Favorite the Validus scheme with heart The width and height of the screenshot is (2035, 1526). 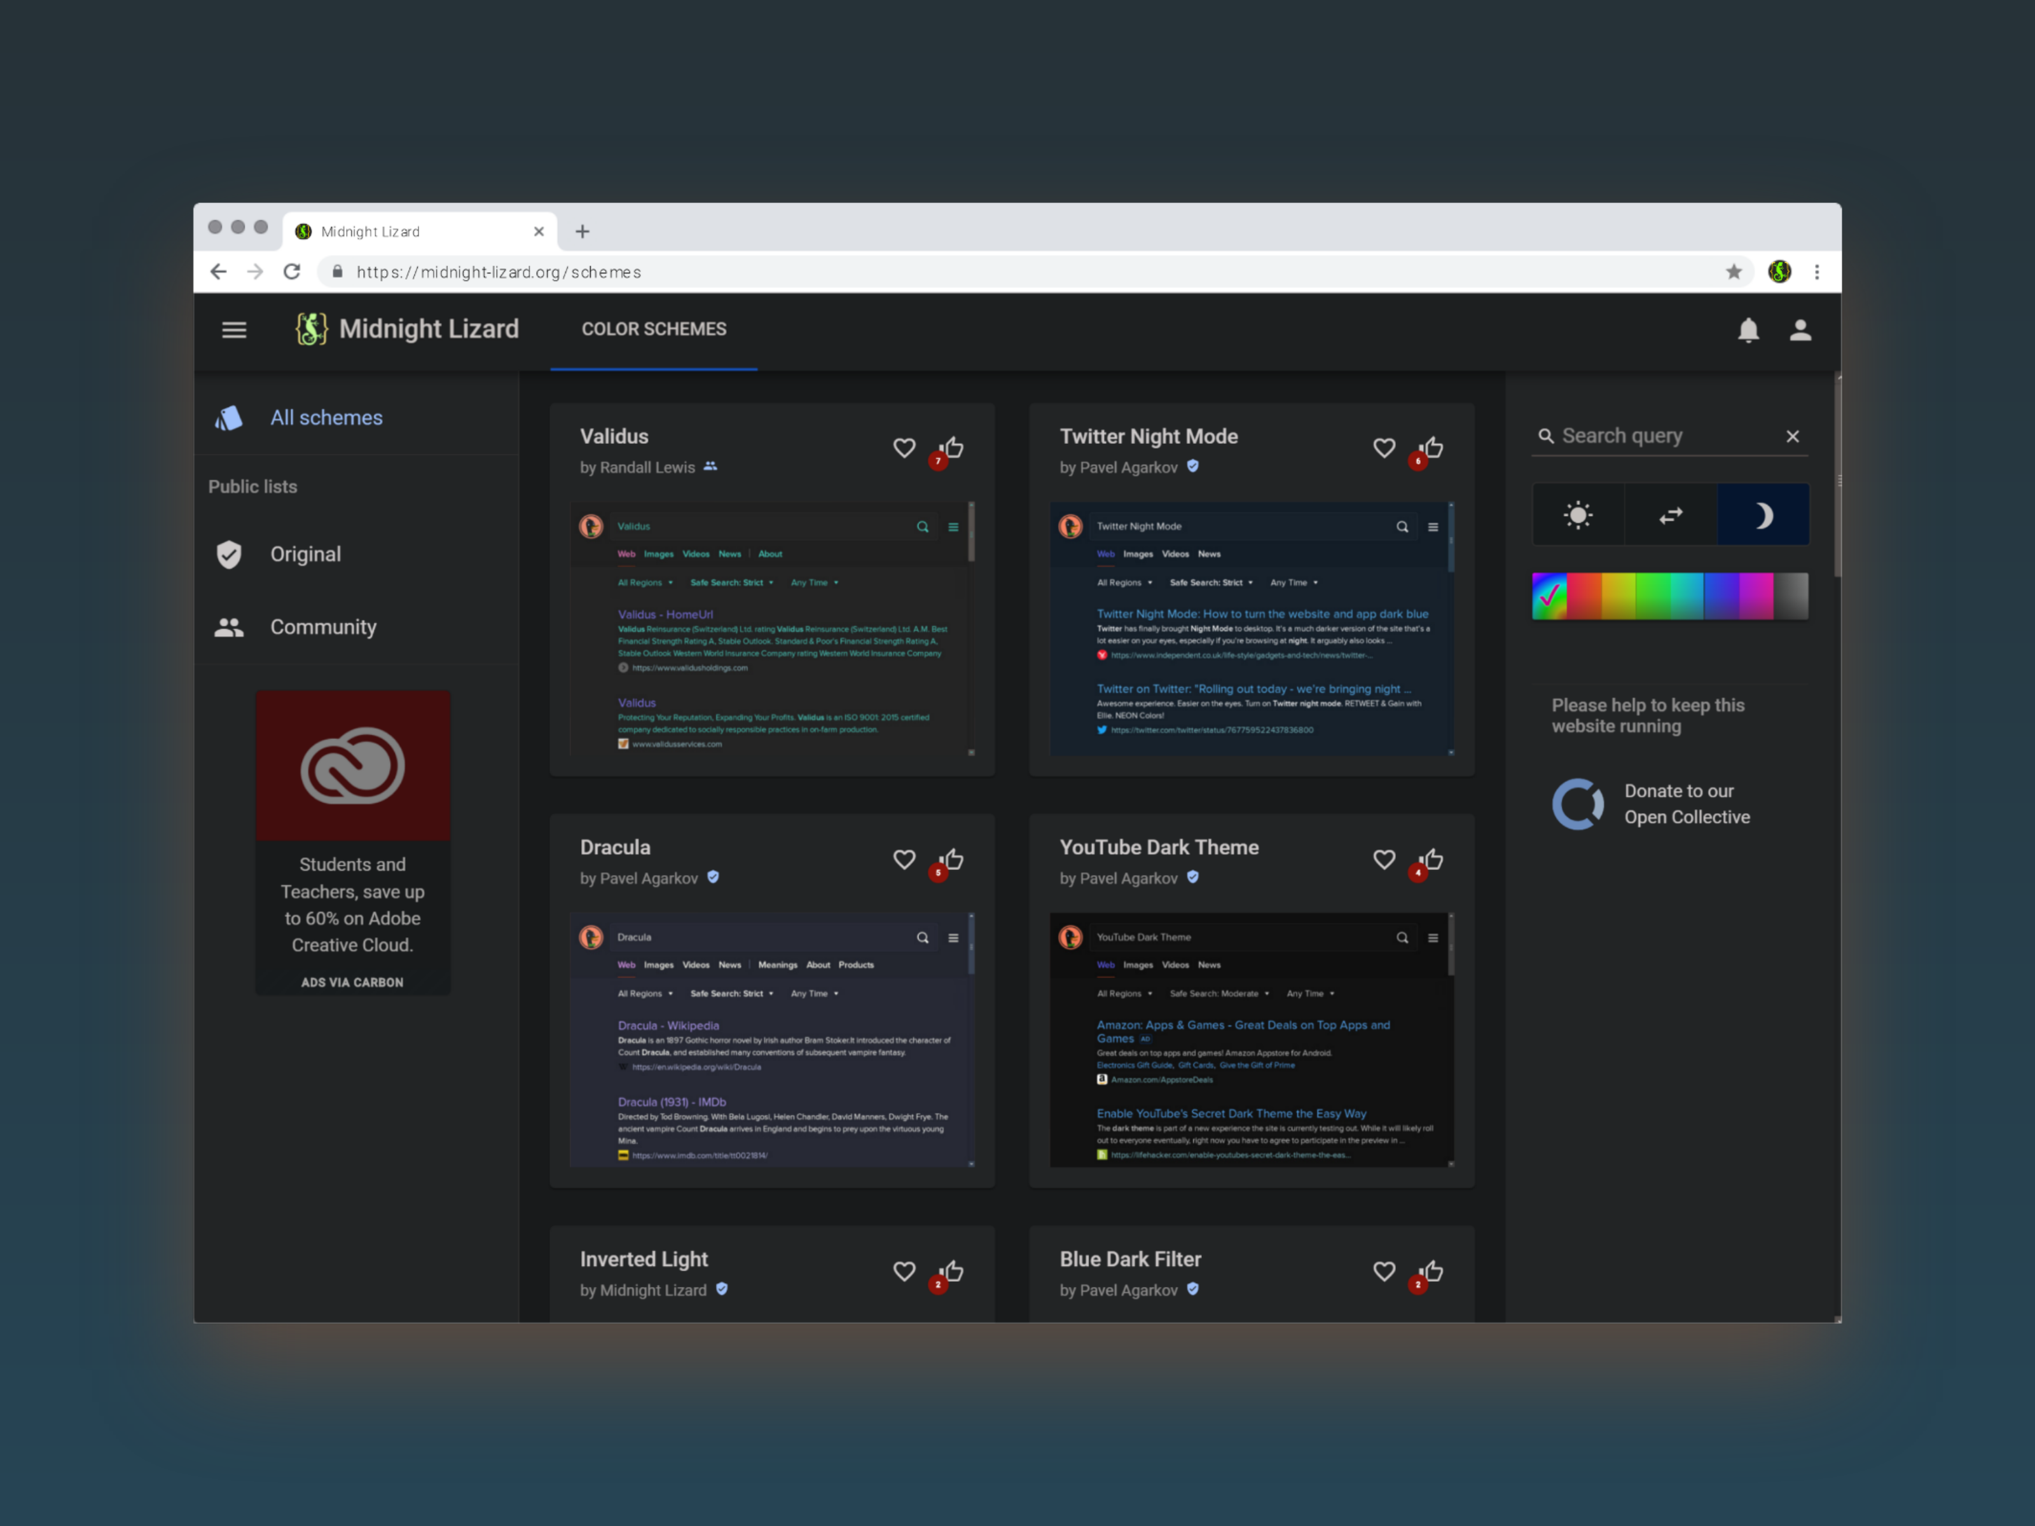[904, 448]
